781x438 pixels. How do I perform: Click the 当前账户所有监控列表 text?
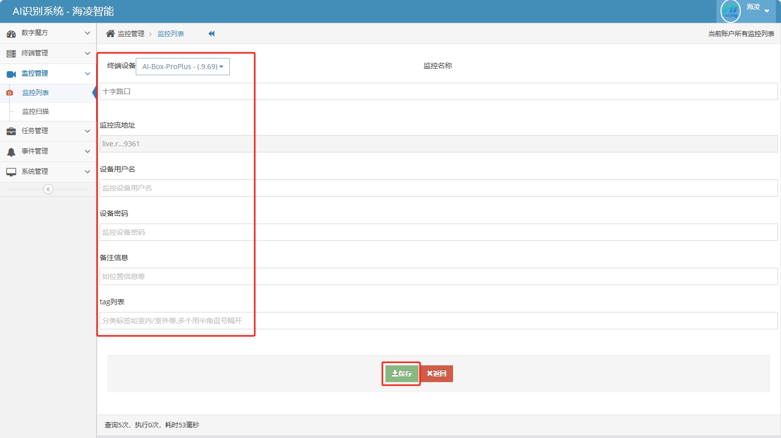coord(741,34)
